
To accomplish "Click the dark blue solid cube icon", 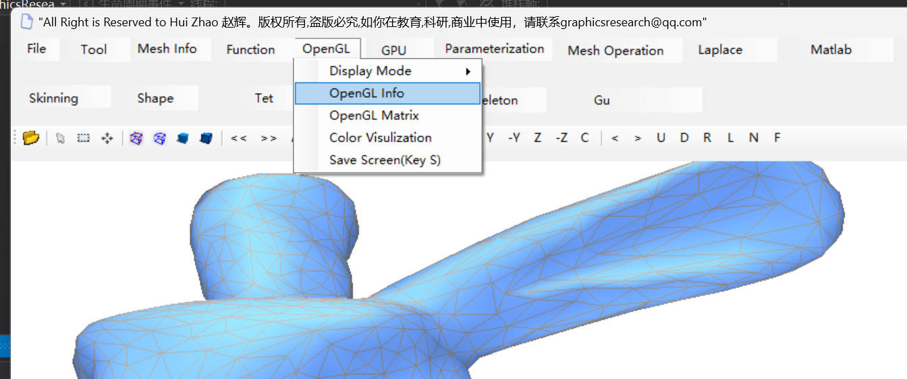I will point(206,138).
